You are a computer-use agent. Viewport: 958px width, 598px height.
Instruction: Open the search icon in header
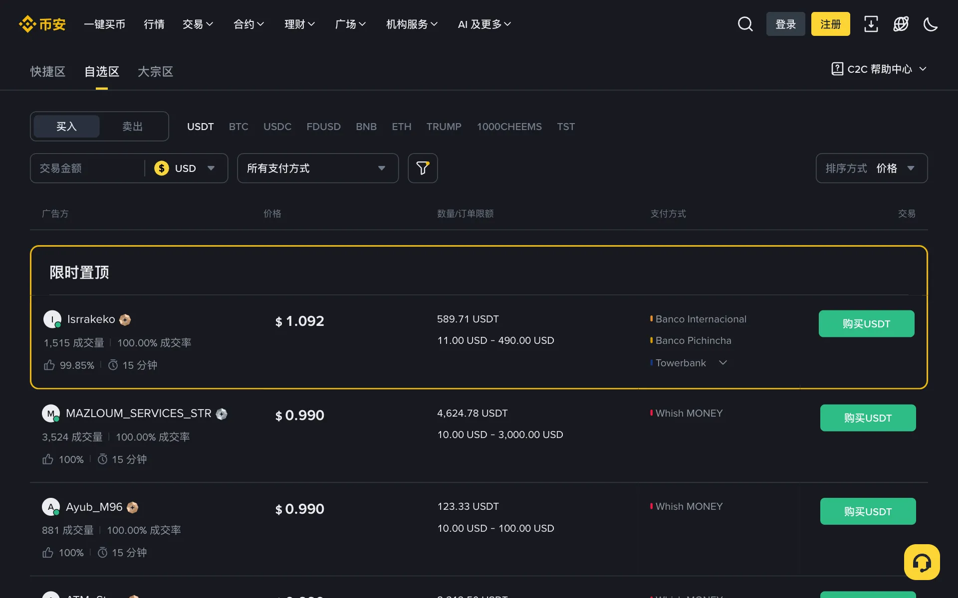(x=745, y=24)
